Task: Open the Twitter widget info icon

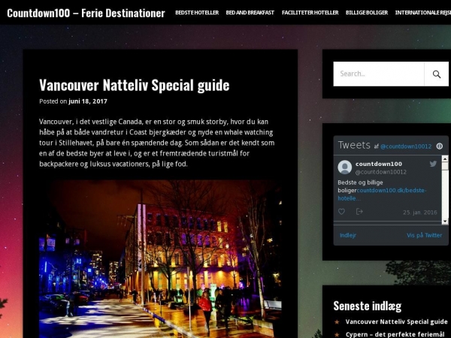Action: pyautogui.click(x=439, y=146)
